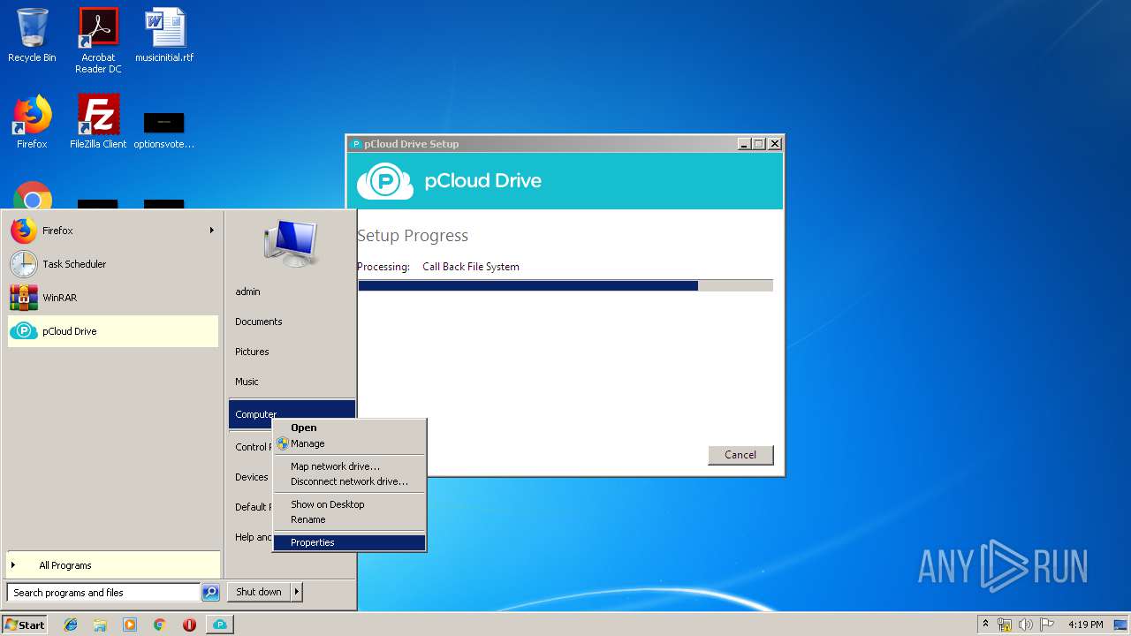Viewport: 1131px width, 636px height.
Task: Select Properties in context menu
Action: pyautogui.click(x=349, y=542)
